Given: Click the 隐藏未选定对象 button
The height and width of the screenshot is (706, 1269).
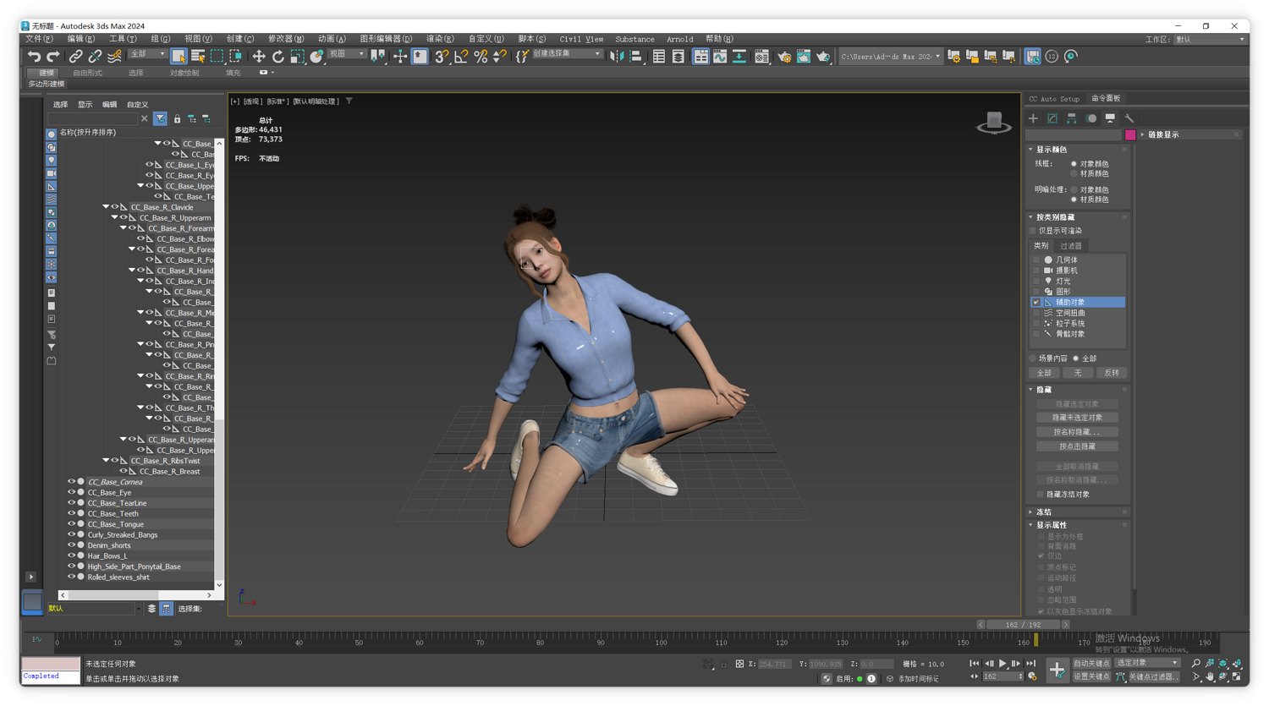Looking at the screenshot, I should (x=1077, y=418).
